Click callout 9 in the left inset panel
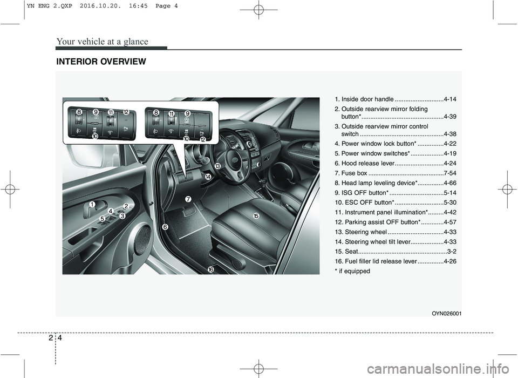 click(x=96, y=112)
